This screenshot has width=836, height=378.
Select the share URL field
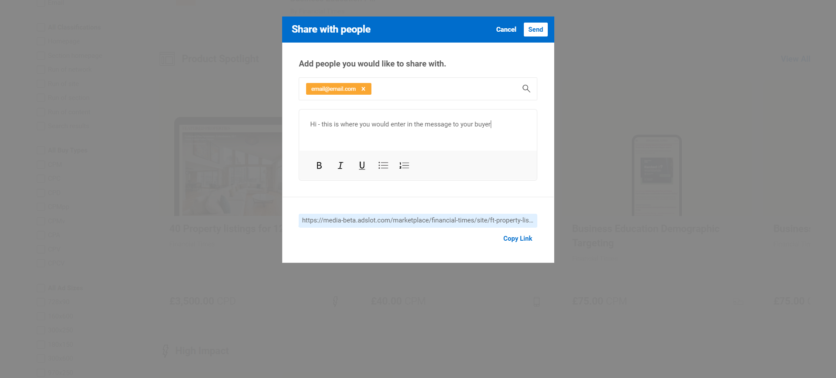point(418,220)
